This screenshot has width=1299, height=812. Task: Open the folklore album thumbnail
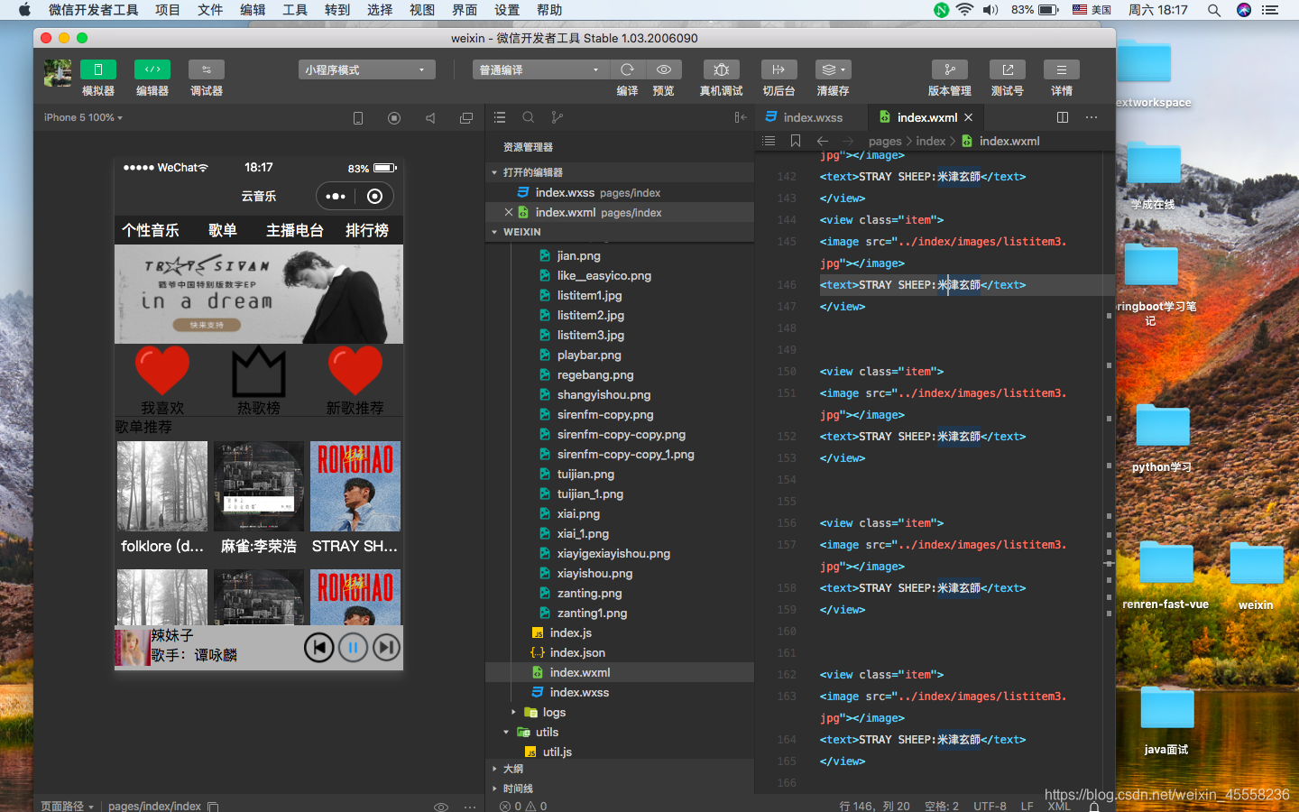[x=162, y=486]
